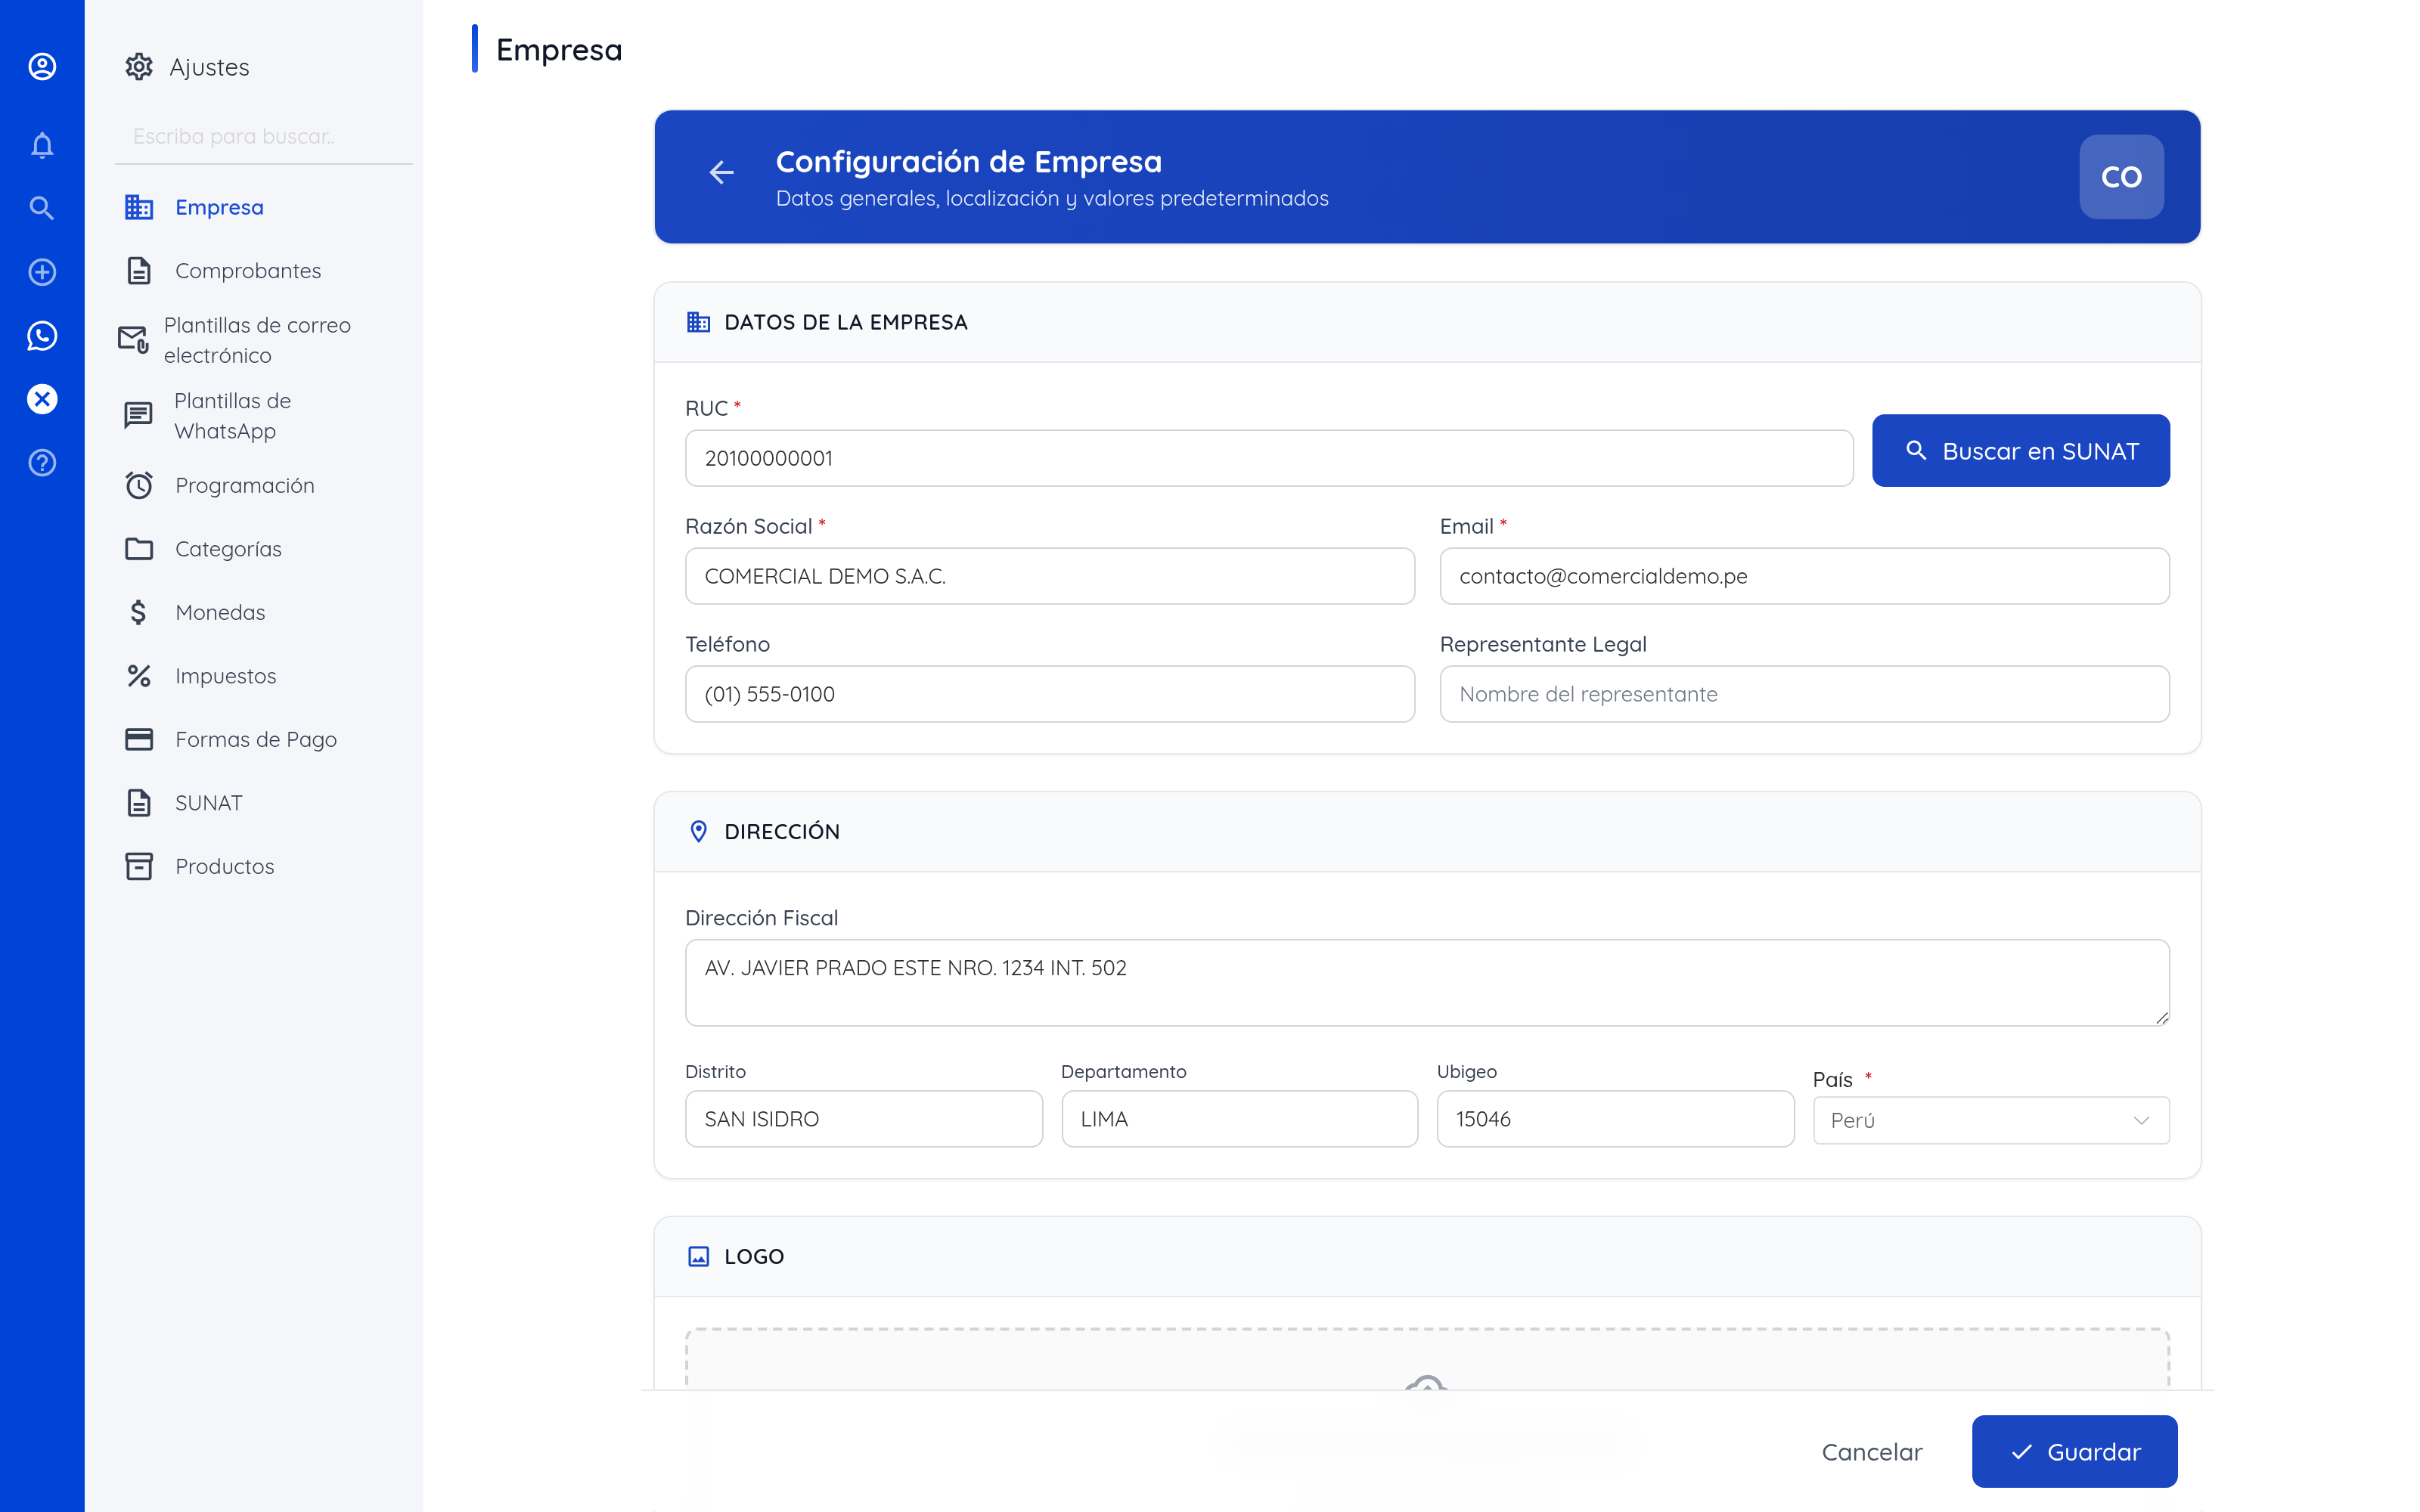Click the email templates envelope icon

point(133,340)
